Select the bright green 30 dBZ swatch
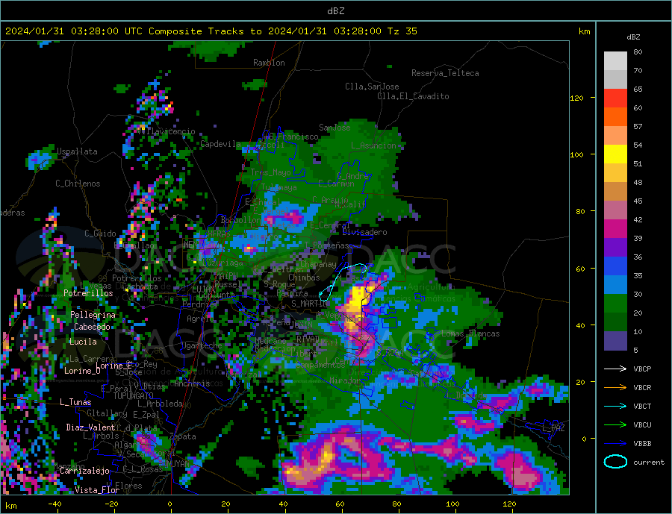Screen dimensions: 672x514 (x=615, y=304)
